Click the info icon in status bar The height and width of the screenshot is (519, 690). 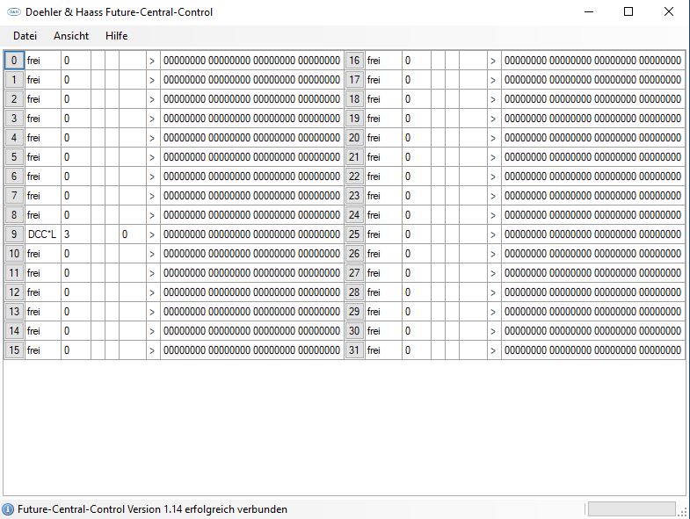(x=9, y=509)
